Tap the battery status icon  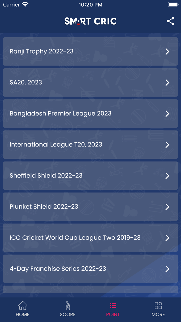[172, 5]
